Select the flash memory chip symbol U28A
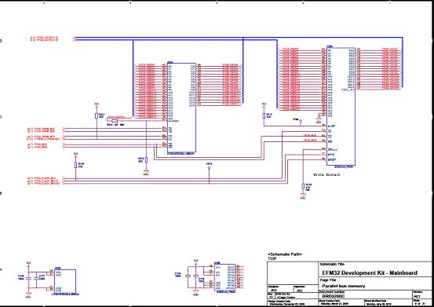The height and width of the screenshot is (307, 434). point(341,107)
